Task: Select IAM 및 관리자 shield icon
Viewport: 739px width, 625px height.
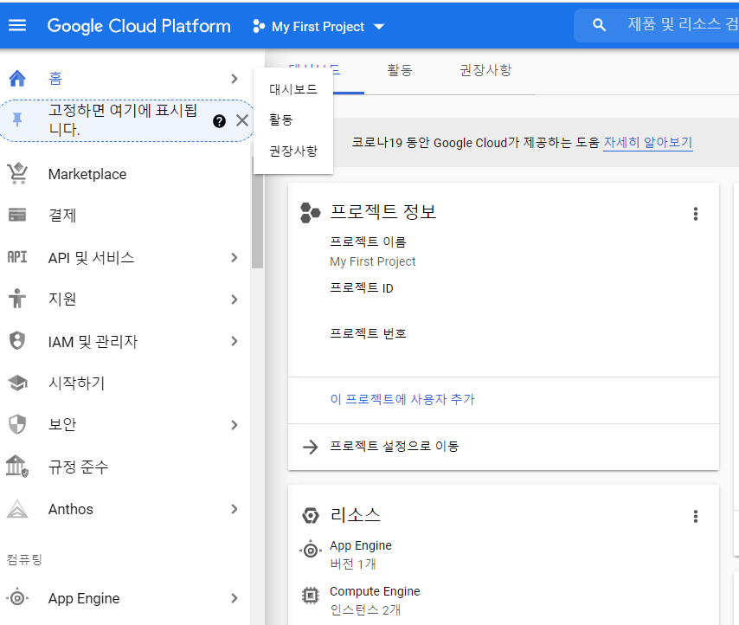Action: 17,340
